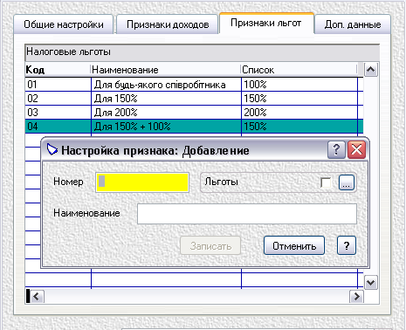Click the 100% list cell
This screenshot has height=330, width=406.
click(x=299, y=85)
